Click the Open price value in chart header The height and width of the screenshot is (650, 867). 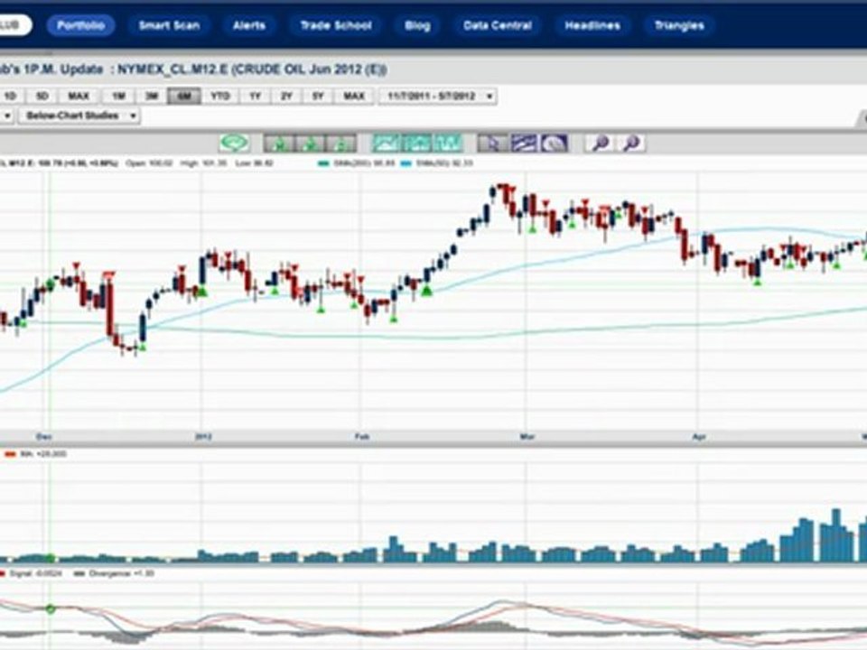[x=149, y=163]
